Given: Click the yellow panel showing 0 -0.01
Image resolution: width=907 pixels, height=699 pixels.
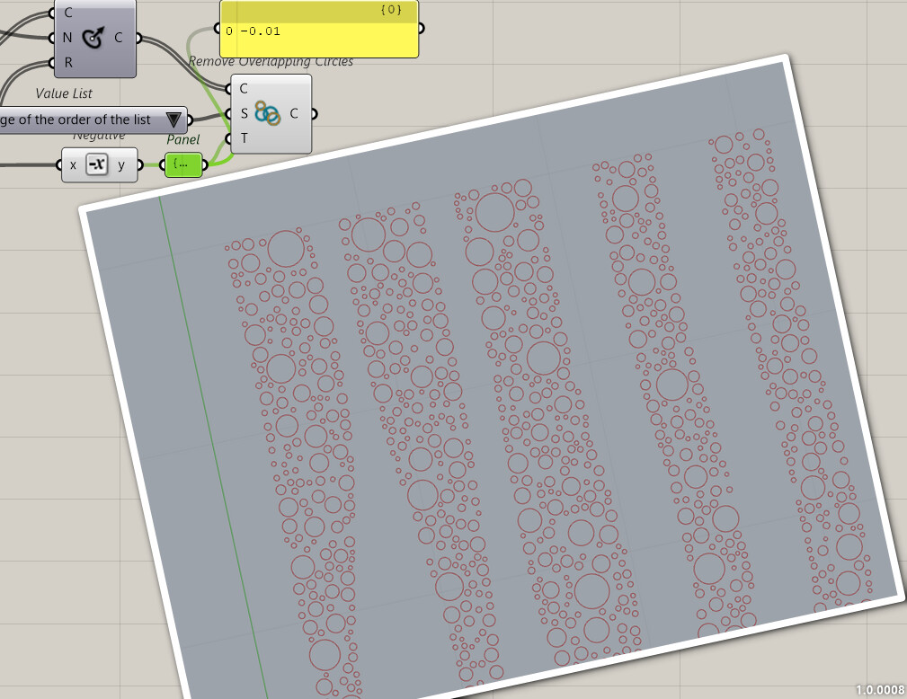Looking at the screenshot, I should (319, 29).
